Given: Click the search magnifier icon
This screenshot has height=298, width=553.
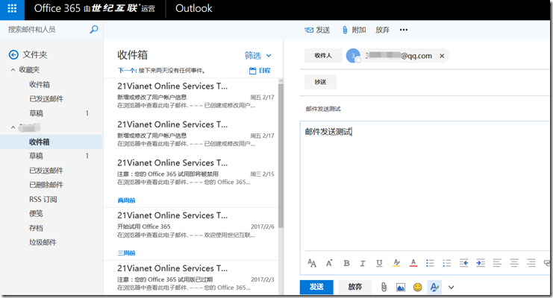Looking at the screenshot, I should (94, 30).
